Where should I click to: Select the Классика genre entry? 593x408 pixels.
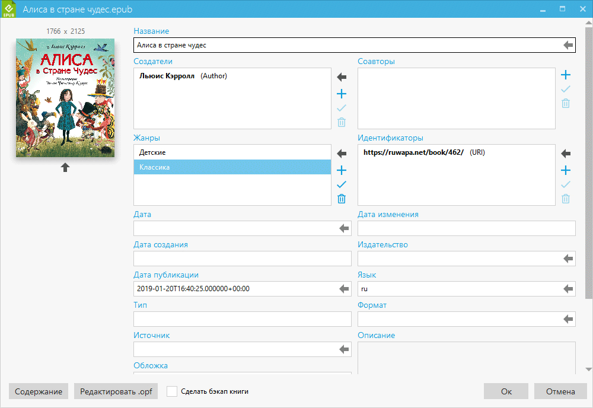coord(232,167)
